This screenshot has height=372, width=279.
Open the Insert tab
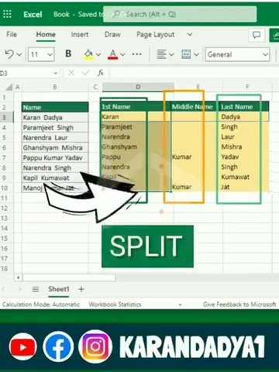click(80, 34)
